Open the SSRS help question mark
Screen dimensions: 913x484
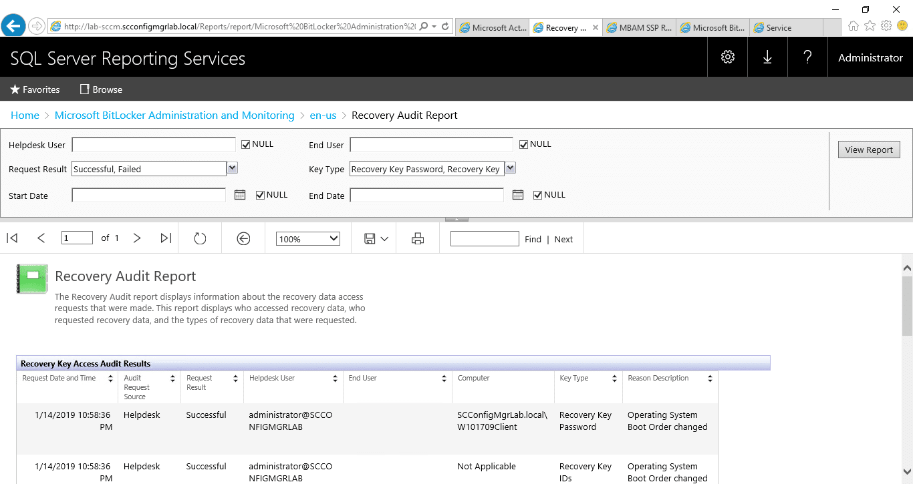(x=807, y=57)
